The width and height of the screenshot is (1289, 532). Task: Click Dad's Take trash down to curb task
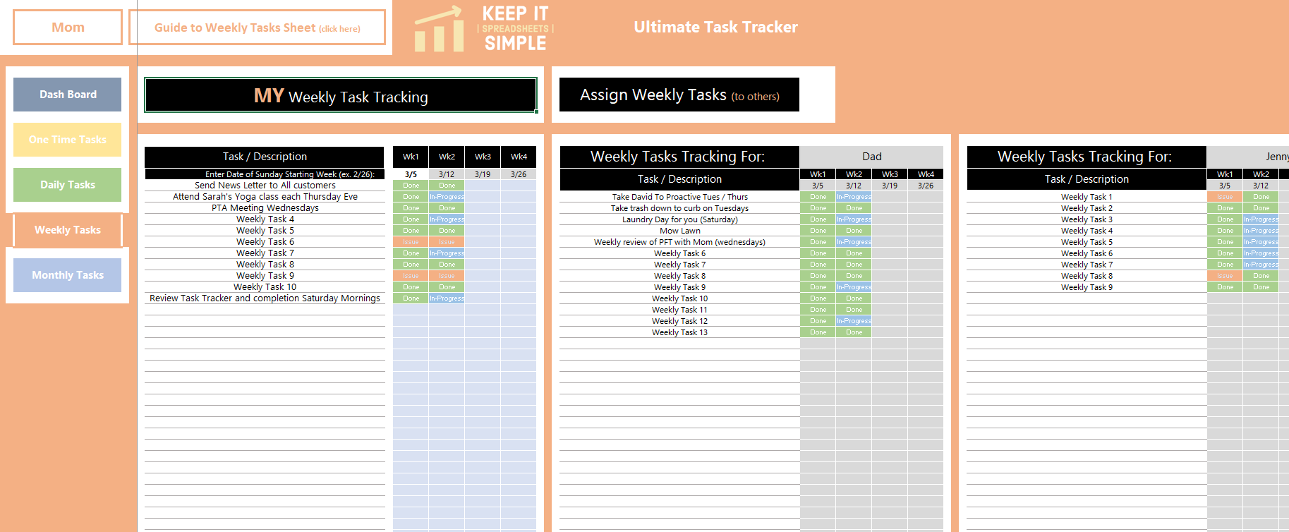pos(679,208)
